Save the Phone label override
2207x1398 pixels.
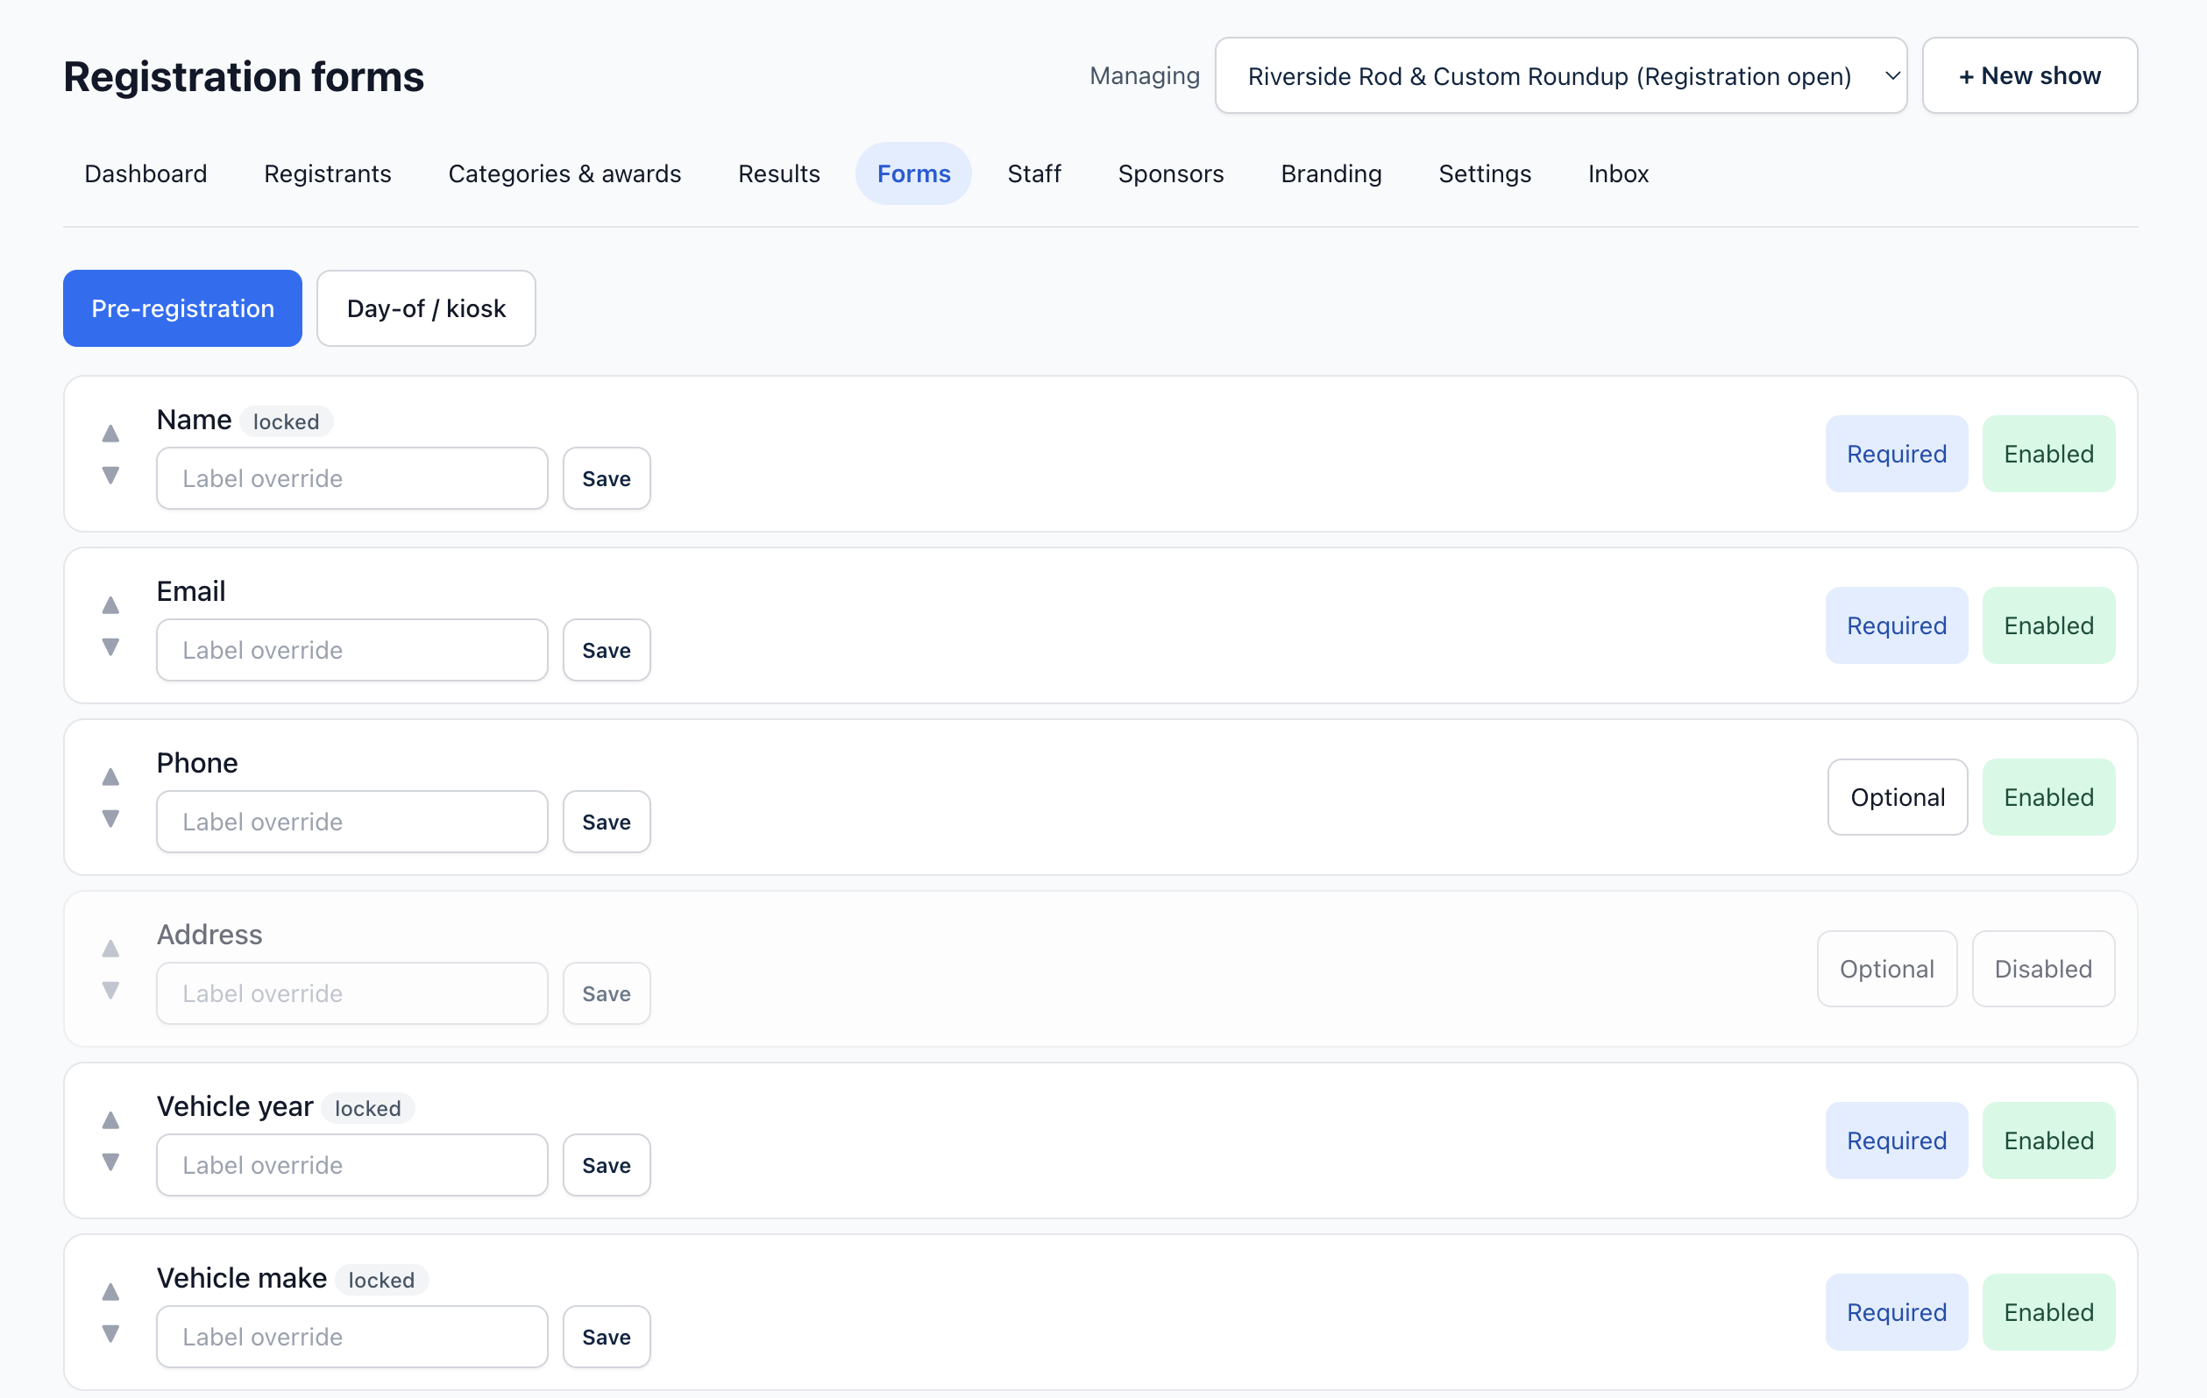coord(607,822)
